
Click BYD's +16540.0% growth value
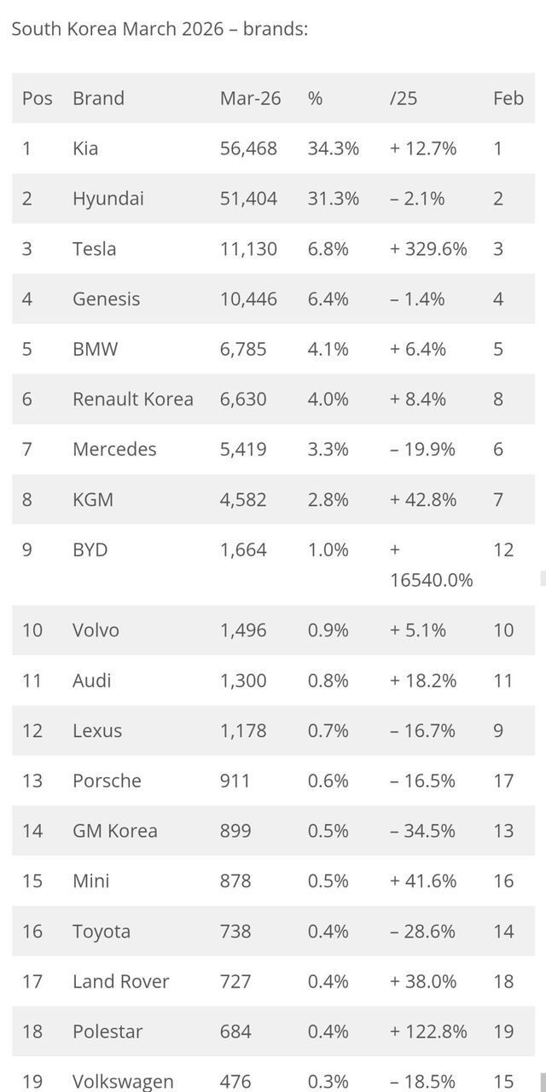click(x=431, y=565)
